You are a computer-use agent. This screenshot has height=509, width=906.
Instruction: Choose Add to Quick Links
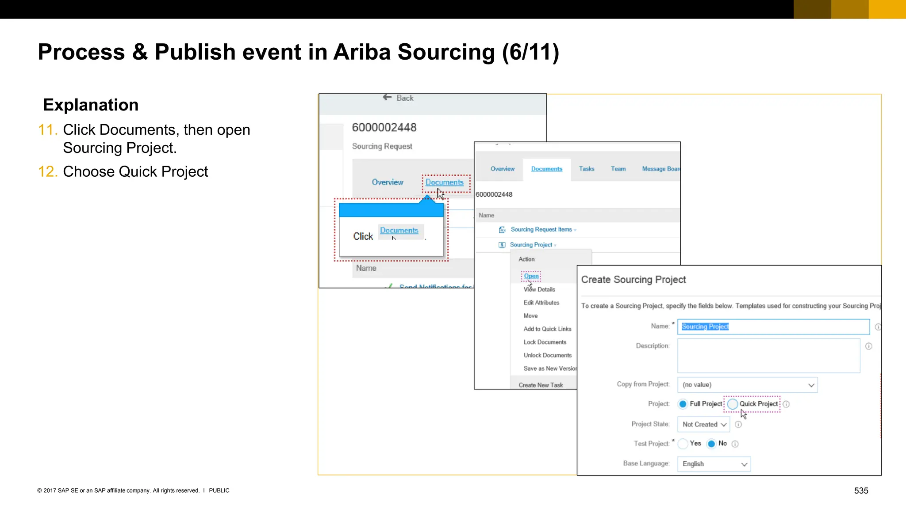(x=548, y=329)
